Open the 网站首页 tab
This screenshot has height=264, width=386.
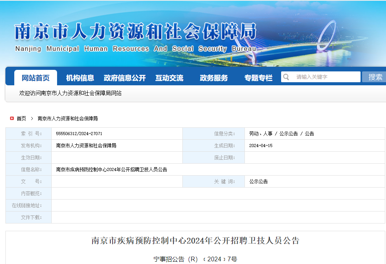click(x=36, y=78)
